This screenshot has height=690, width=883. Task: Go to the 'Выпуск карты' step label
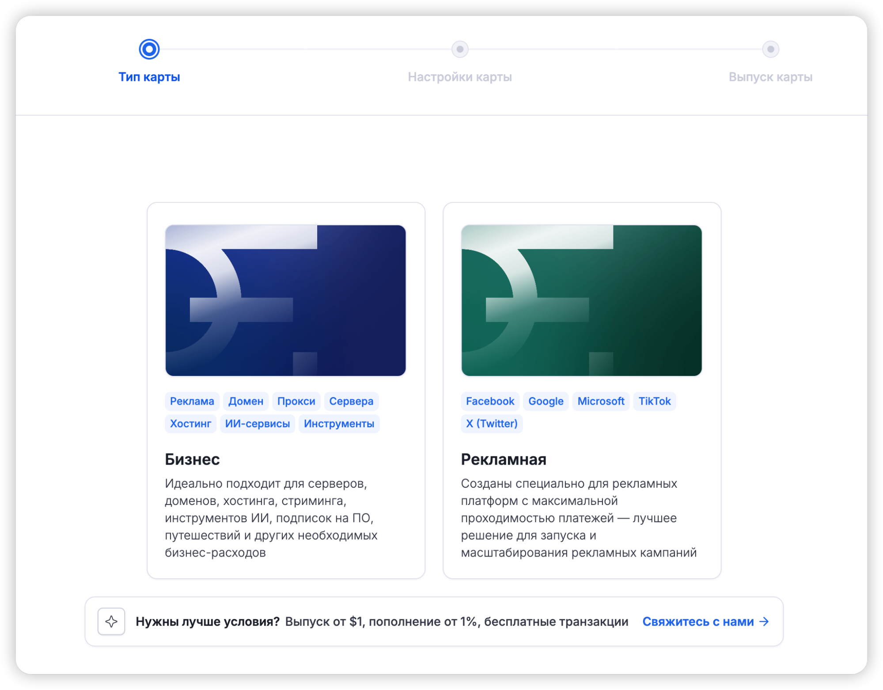coord(770,77)
